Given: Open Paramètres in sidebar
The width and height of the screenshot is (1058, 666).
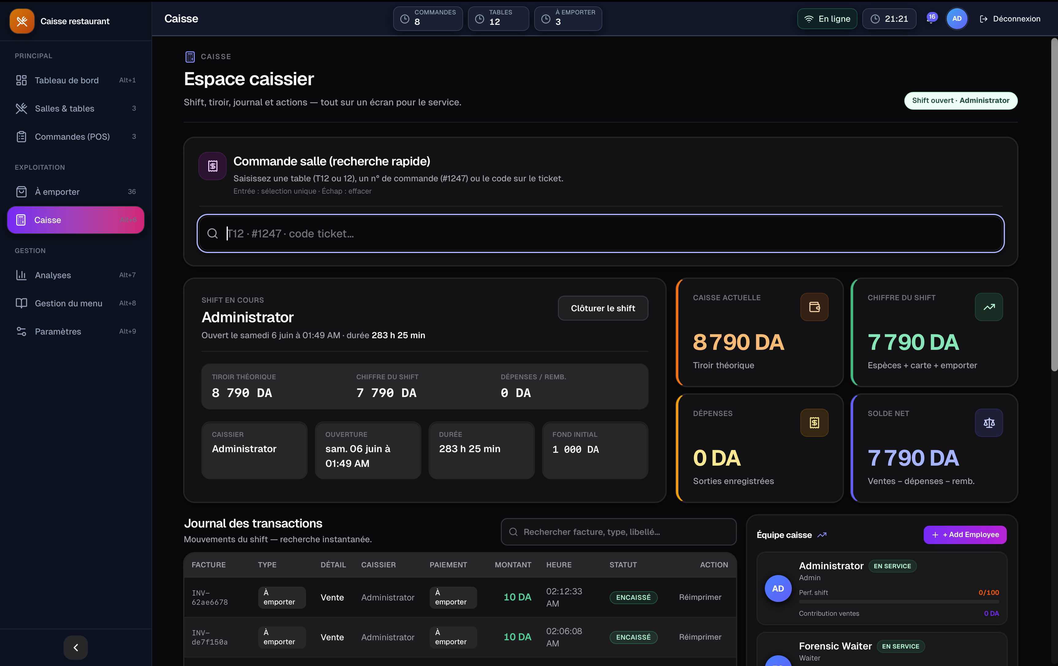Looking at the screenshot, I should (x=75, y=331).
